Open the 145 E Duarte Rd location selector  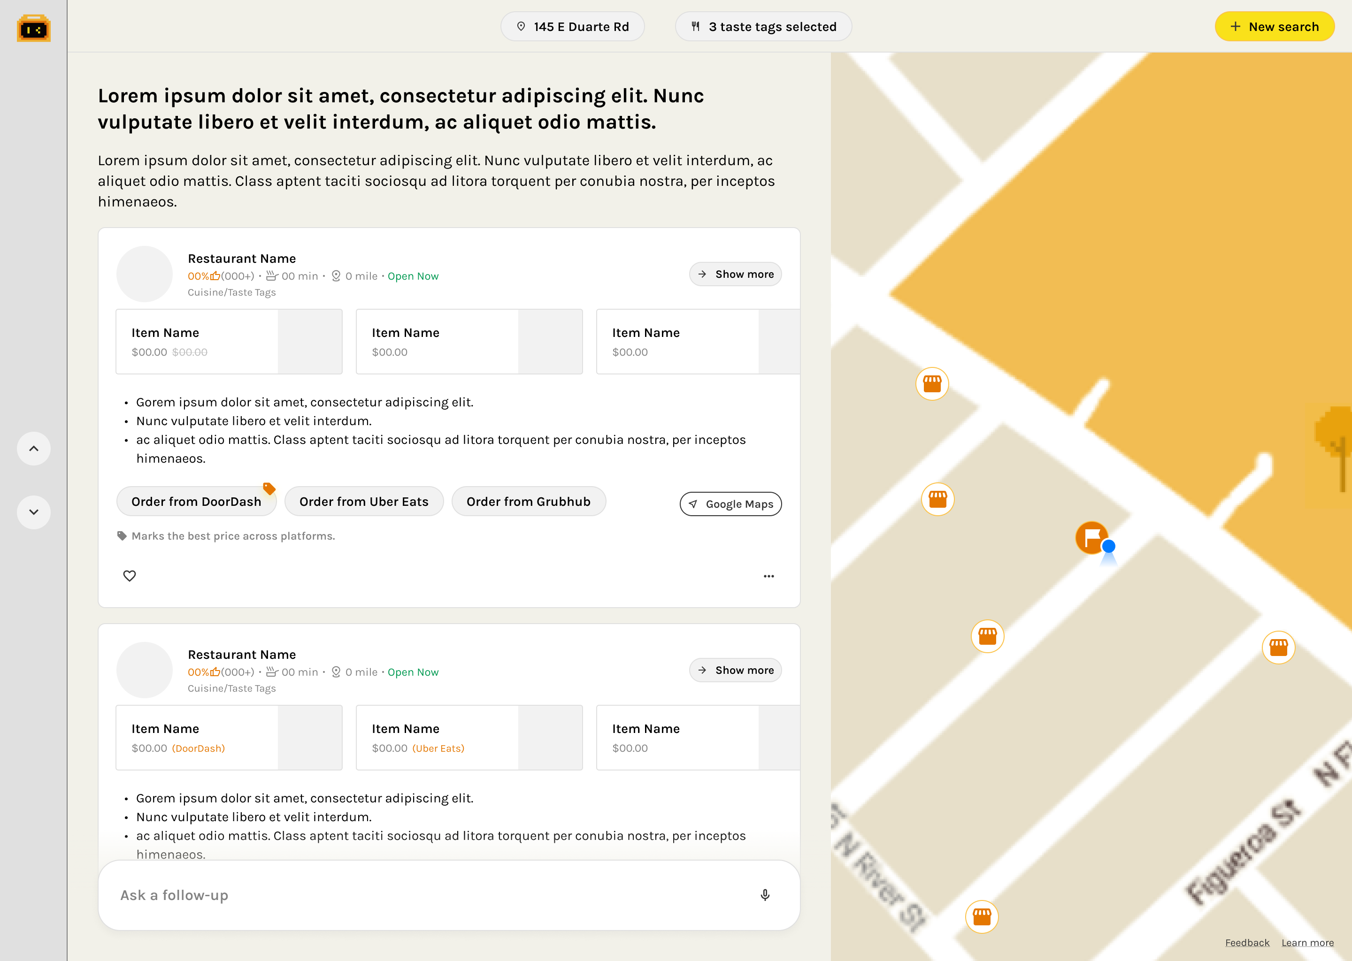click(x=572, y=27)
